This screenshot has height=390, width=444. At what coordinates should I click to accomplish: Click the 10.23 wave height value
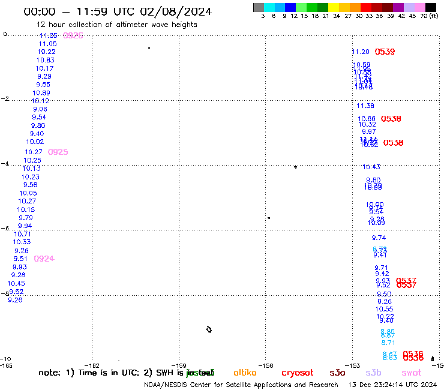click(x=30, y=177)
